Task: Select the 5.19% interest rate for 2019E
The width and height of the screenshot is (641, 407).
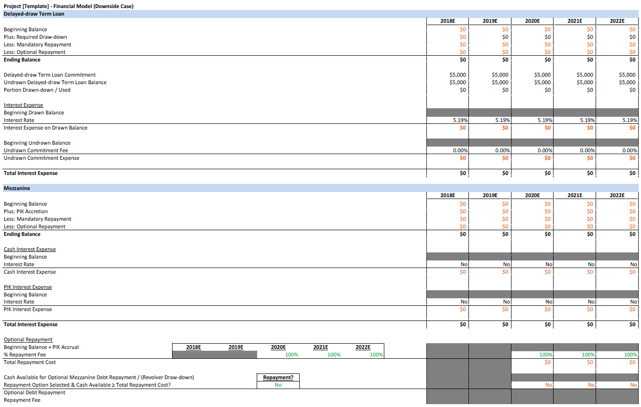Action: [506, 120]
